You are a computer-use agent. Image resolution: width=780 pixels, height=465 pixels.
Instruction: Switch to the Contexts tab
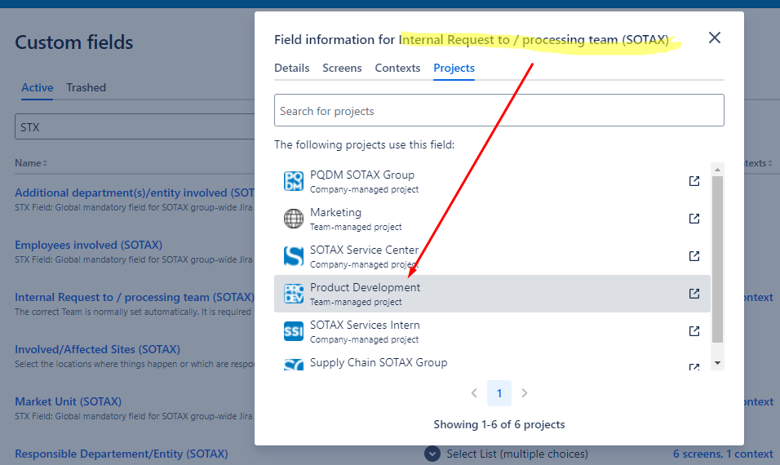coord(397,69)
